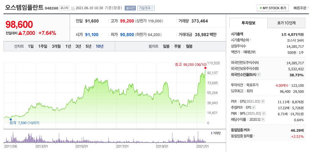The width and height of the screenshot is (313, 152).
Task: Select the 5년 line chart period
Action: pos(88,46)
